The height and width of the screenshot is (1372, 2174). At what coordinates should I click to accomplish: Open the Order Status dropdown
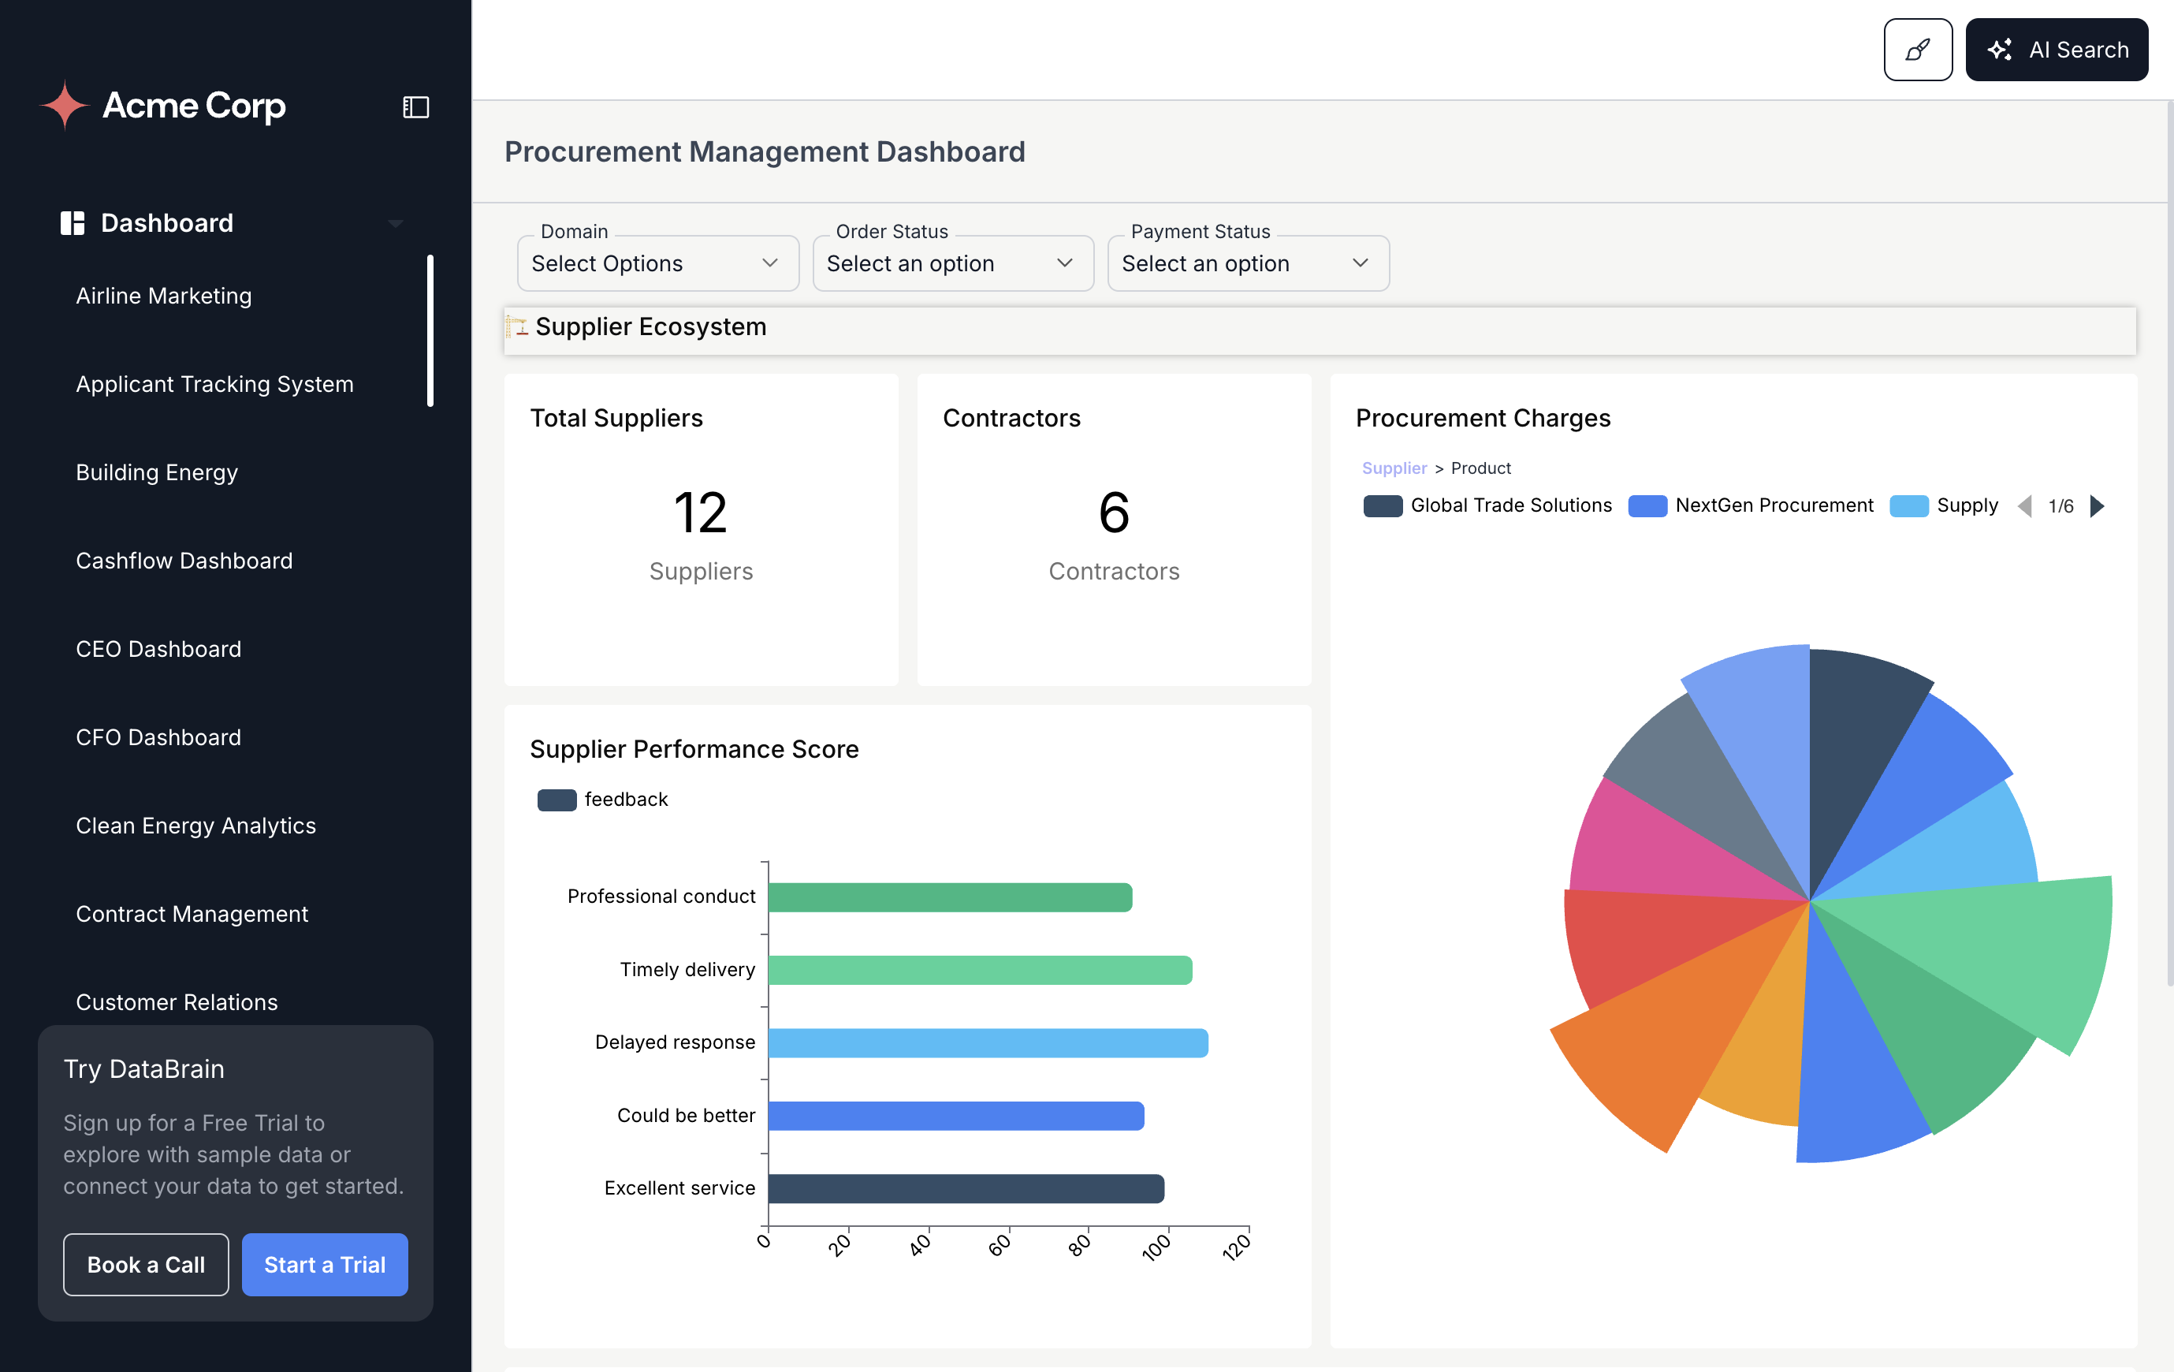click(x=952, y=263)
